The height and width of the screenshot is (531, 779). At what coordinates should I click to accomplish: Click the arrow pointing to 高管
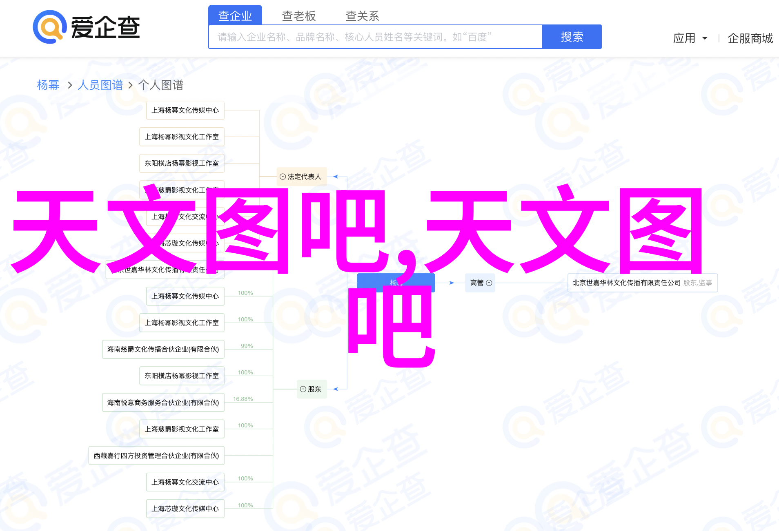[x=452, y=283]
